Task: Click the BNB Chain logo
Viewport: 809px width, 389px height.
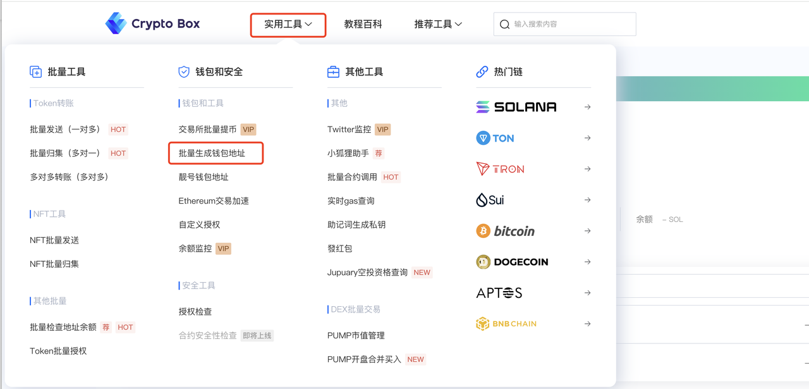Action: [x=506, y=324]
